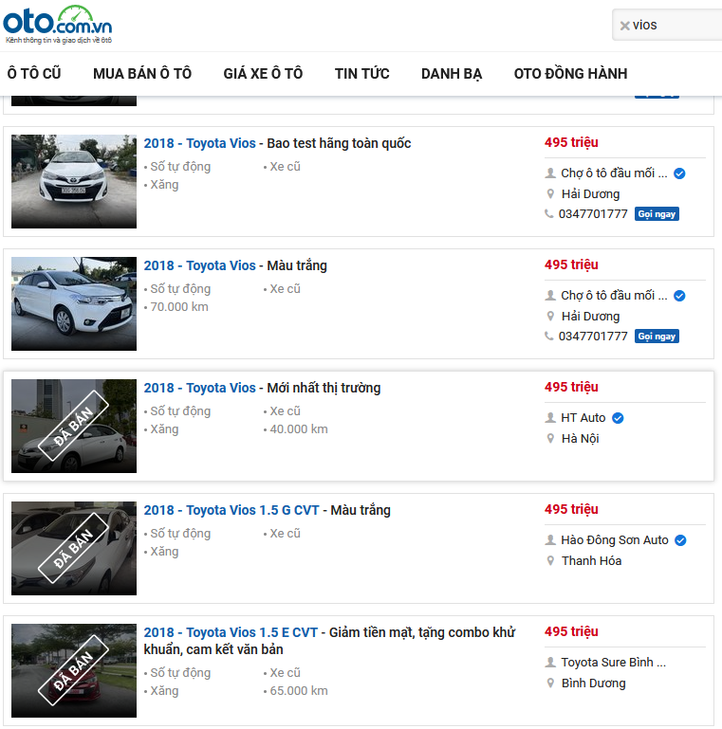722x729 pixels.
Task: Click user icon beside Toyota Sure Bình
Action: 550,662
